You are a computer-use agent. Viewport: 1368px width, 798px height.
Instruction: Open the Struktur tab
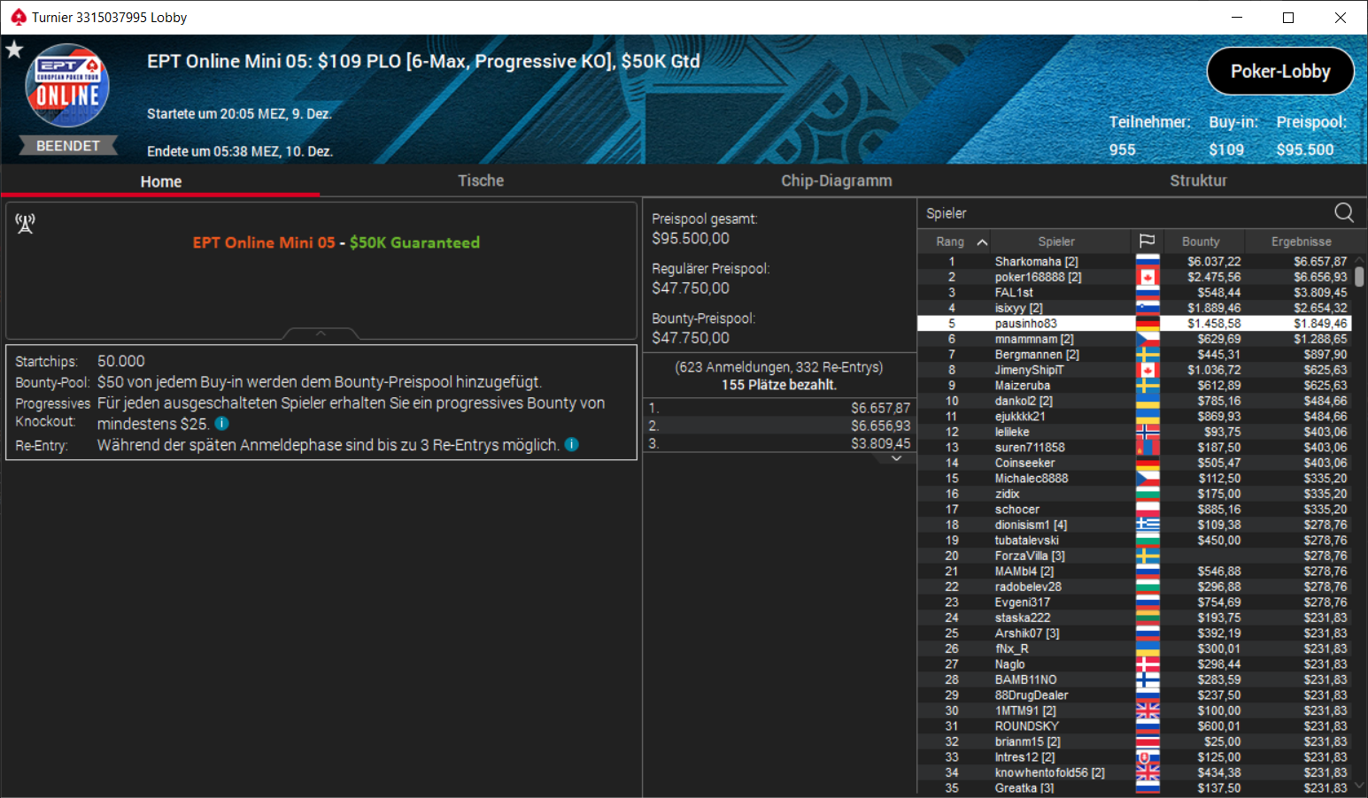[x=1198, y=180]
